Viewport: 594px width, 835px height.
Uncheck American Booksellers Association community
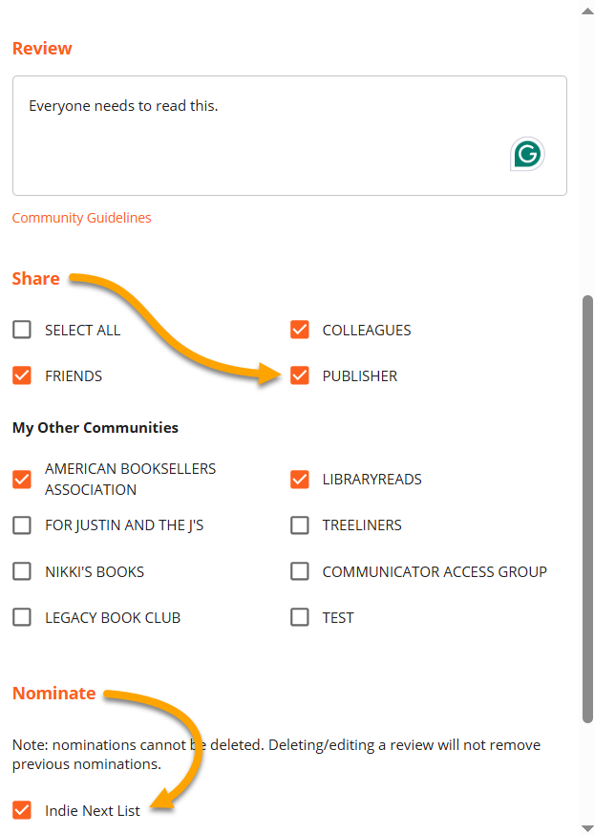click(22, 480)
